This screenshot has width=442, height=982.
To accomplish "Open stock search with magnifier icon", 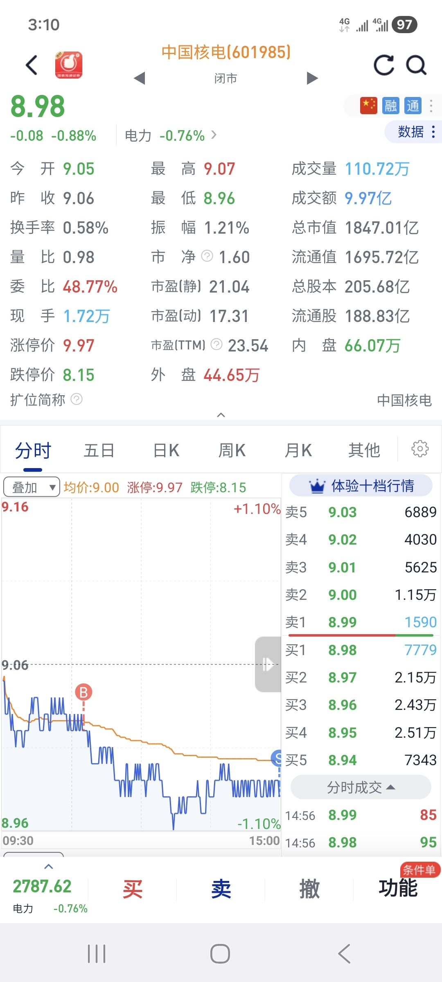I will click(416, 65).
